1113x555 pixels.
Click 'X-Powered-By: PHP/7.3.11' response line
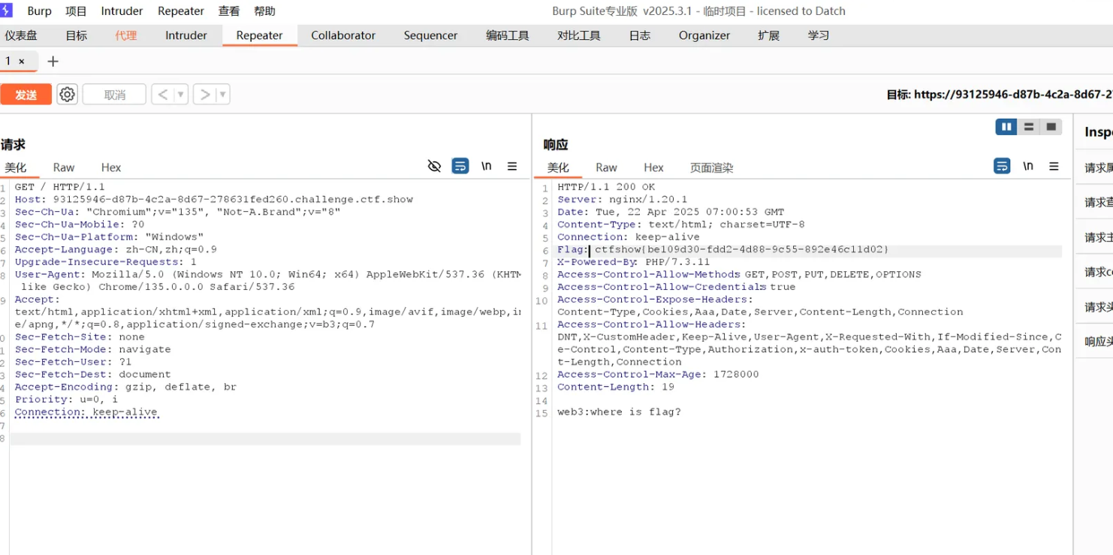(x=633, y=262)
